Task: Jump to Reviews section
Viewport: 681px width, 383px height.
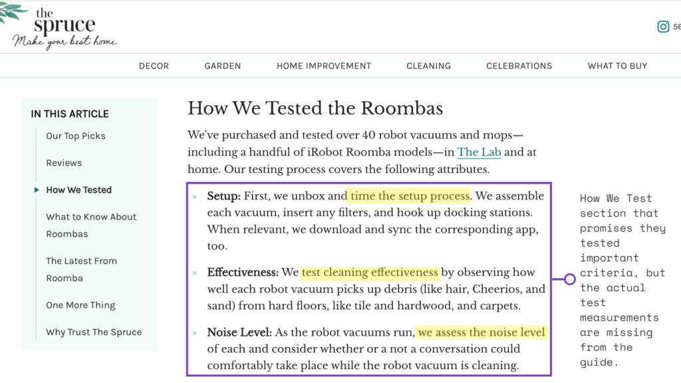Action: (x=64, y=163)
